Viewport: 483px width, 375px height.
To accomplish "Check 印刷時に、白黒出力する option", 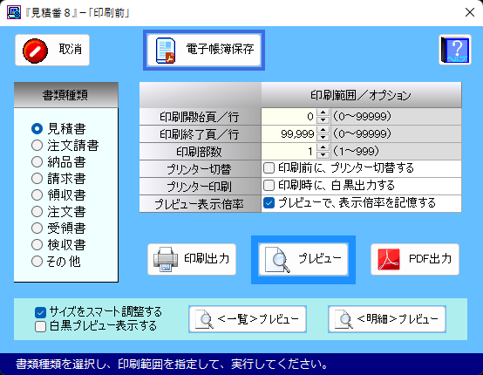I will coord(269,186).
